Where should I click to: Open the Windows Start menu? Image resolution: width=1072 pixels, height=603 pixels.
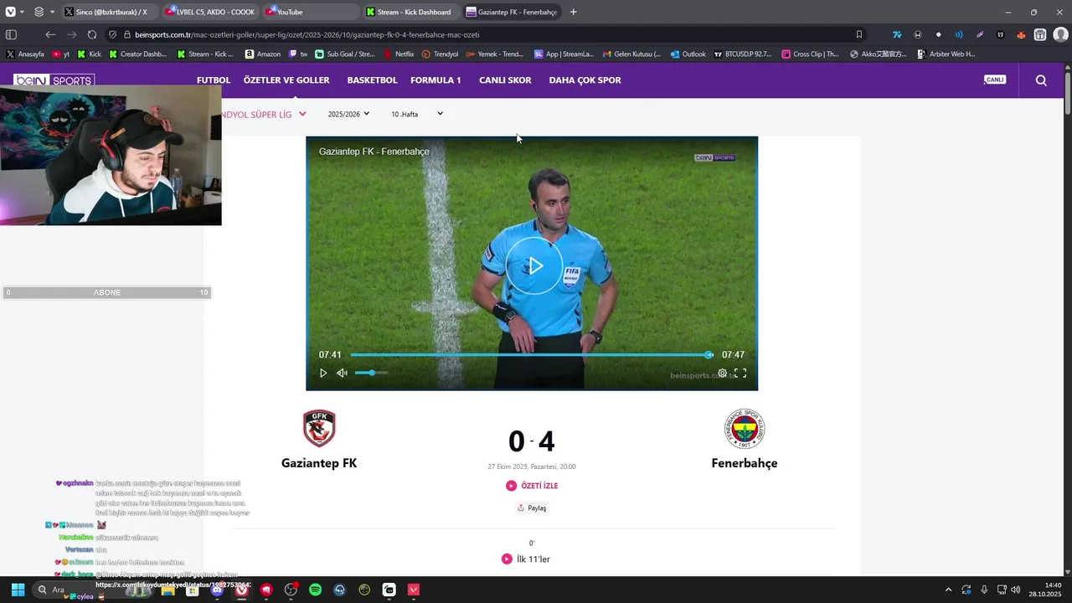[18, 590]
